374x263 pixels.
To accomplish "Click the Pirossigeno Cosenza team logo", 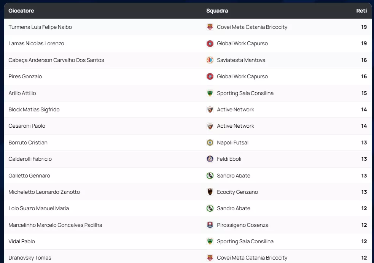I will [x=210, y=225].
